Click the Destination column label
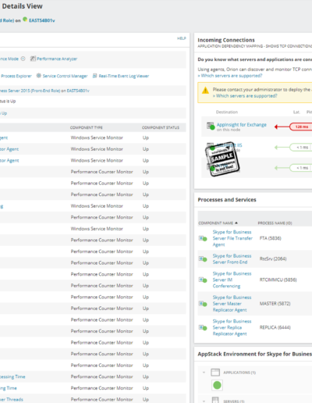312x403 pixels. click(227, 112)
